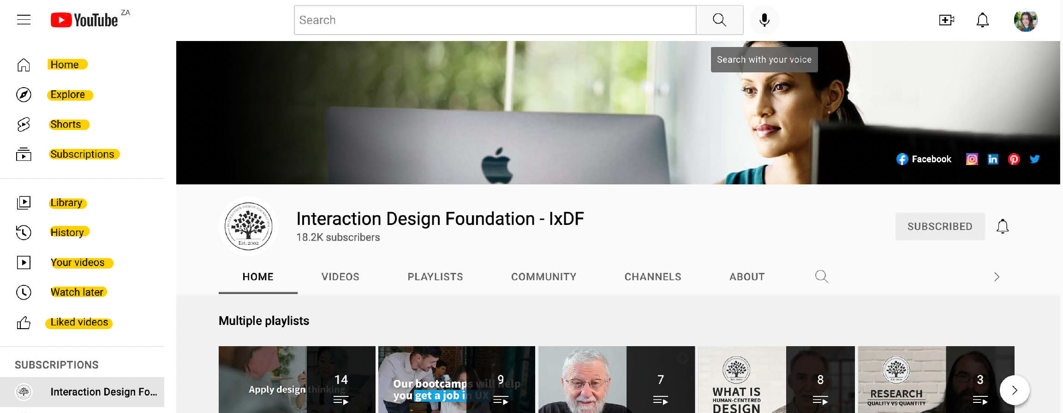Open the bootcamp playlist with 9 videos

[457, 379]
